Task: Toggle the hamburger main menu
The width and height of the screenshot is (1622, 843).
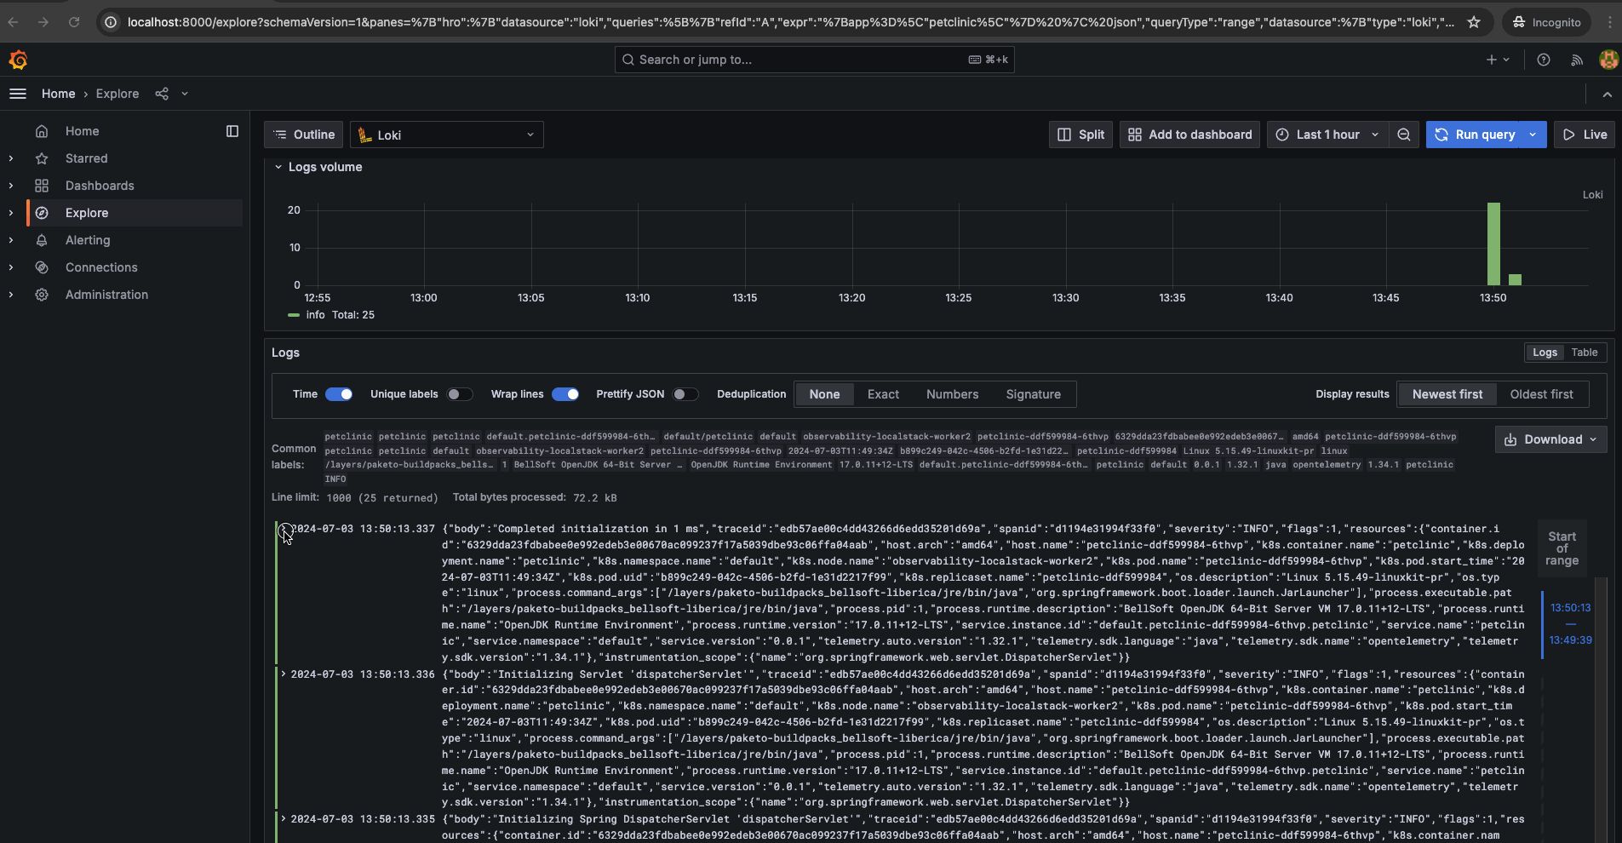Action: (18, 94)
